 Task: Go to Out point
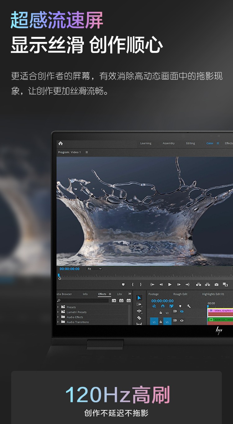[187, 284]
